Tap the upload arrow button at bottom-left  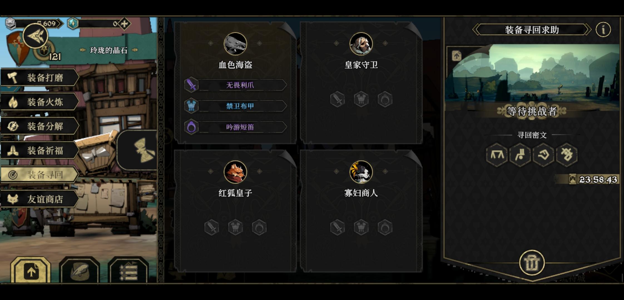coord(31,270)
